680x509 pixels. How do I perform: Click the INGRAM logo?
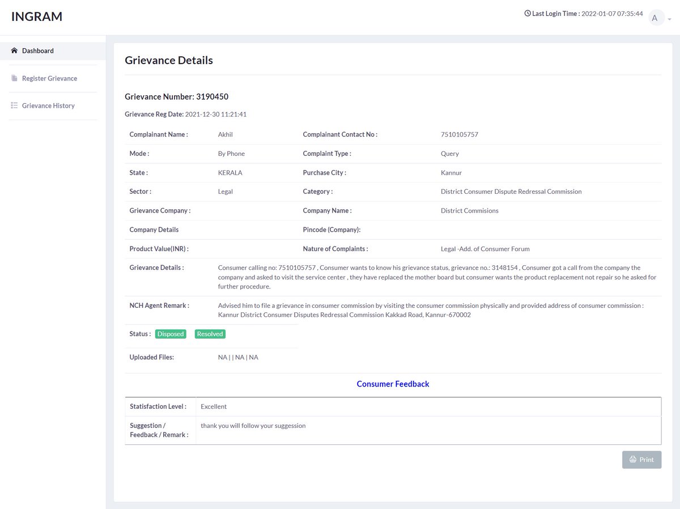coord(37,17)
